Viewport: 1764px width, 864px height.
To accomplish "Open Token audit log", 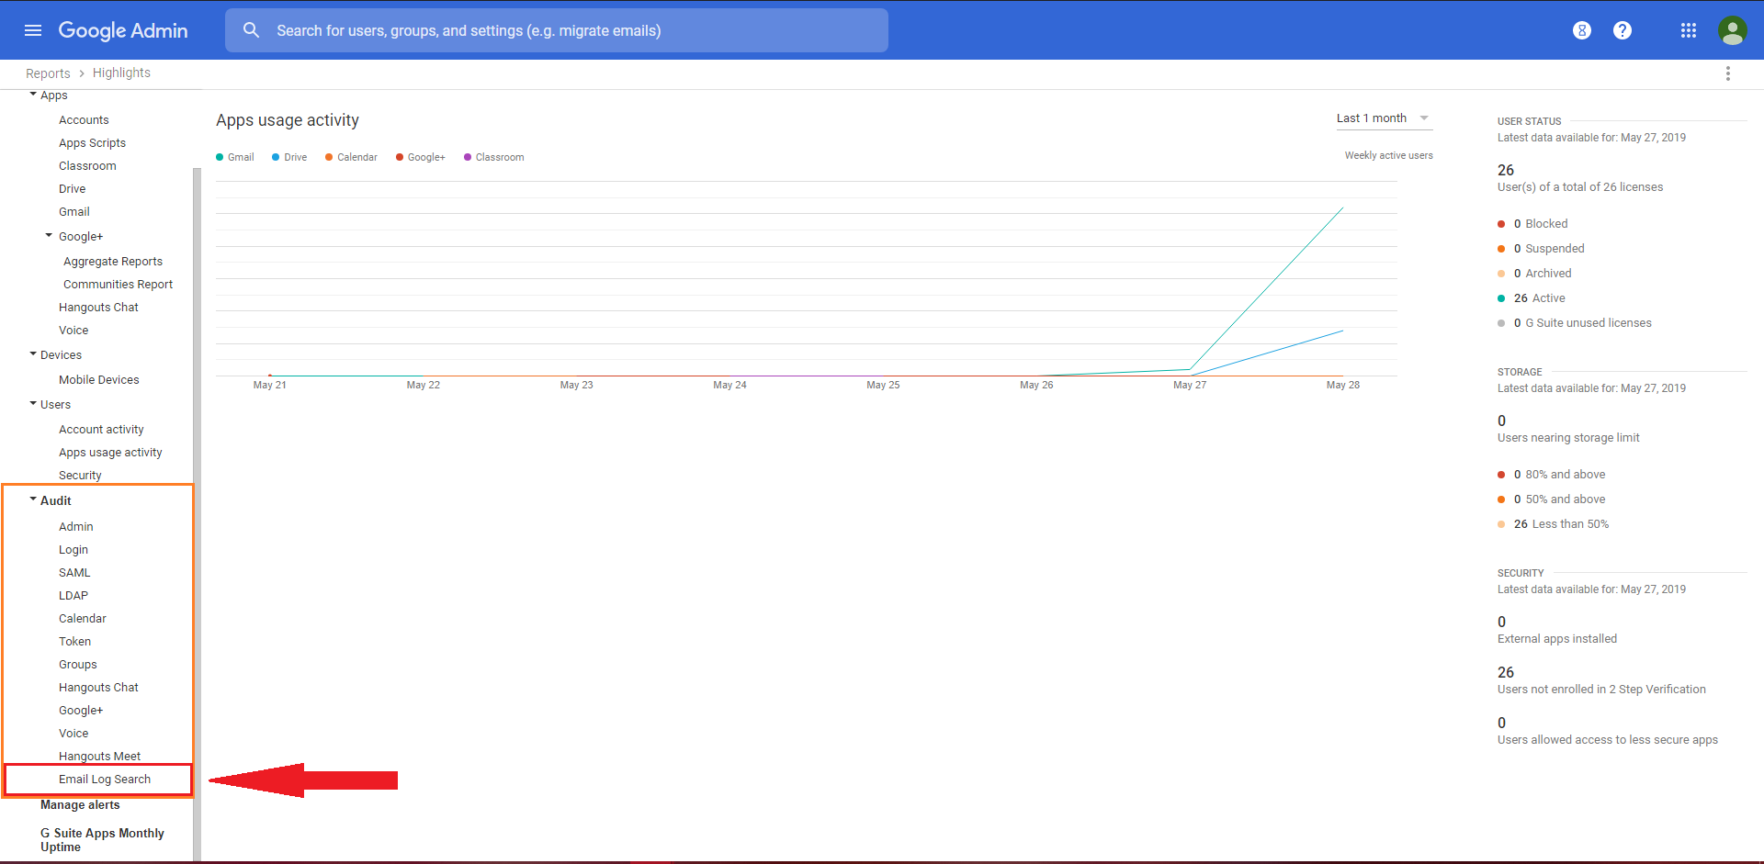I will point(74,642).
